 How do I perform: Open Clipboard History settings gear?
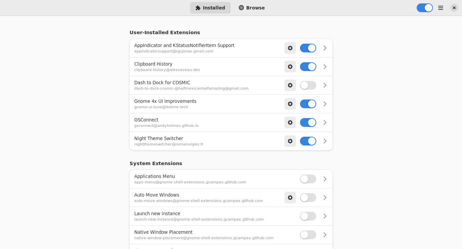[290, 67]
